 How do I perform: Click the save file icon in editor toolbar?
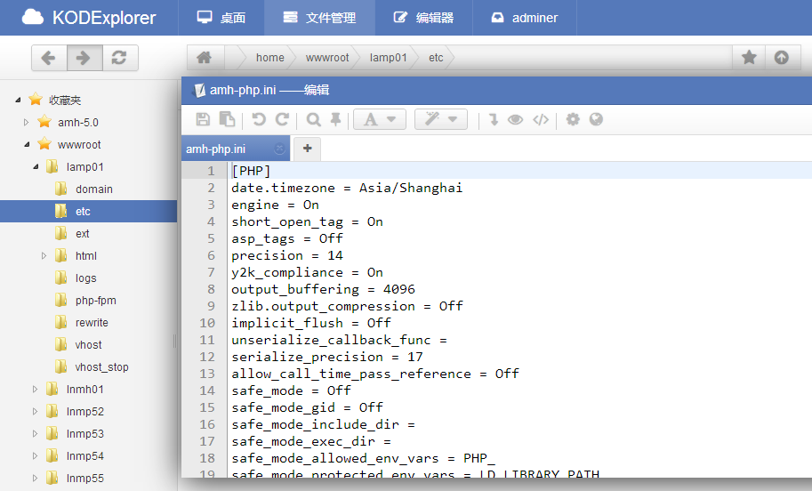tap(203, 119)
